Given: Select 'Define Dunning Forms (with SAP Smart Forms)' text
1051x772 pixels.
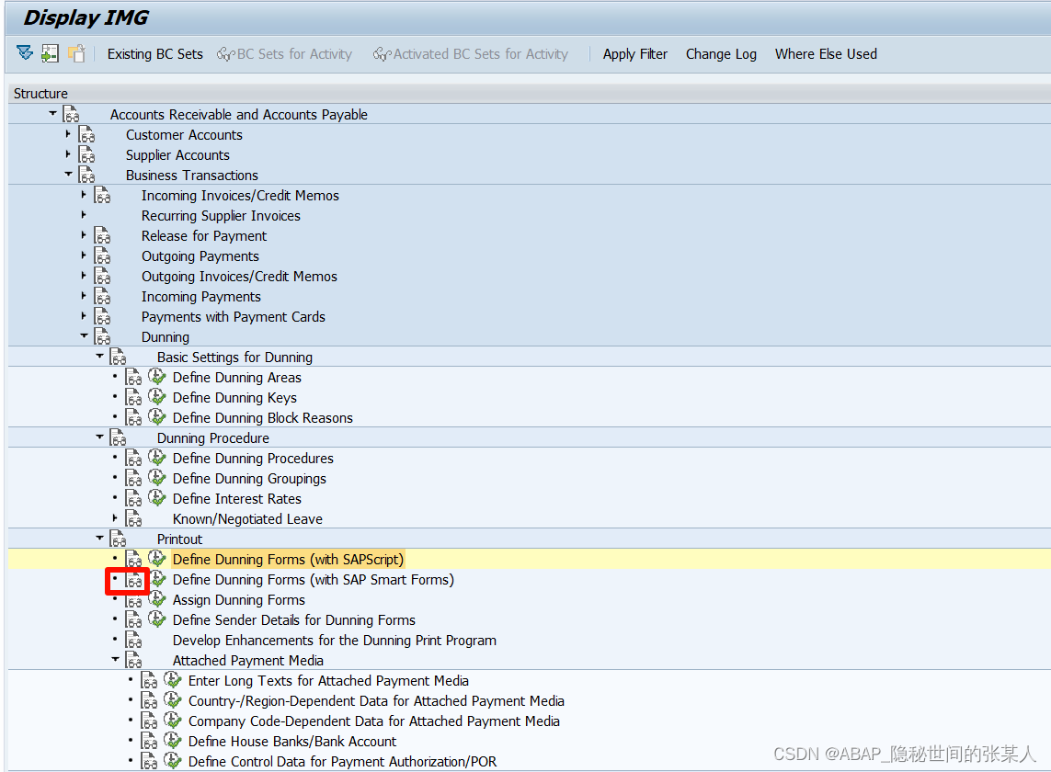Looking at the screenshot, I should point(313,580).
